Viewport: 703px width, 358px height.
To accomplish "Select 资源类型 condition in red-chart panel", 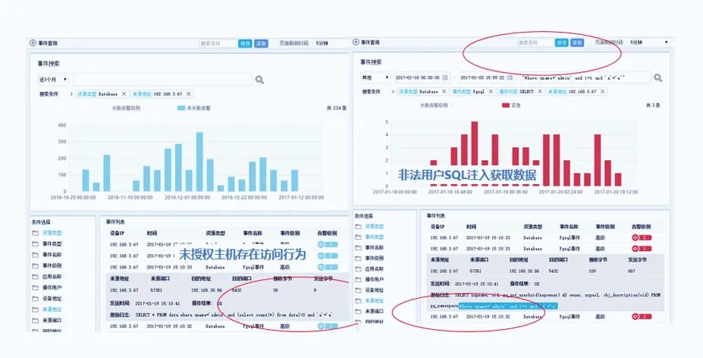I will (375, 227).
